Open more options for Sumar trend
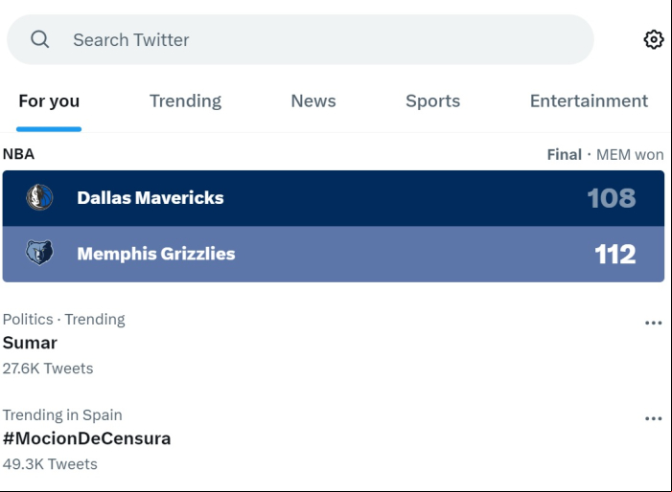The height and width of the screenshot is (492, 672). pos(653,323)
